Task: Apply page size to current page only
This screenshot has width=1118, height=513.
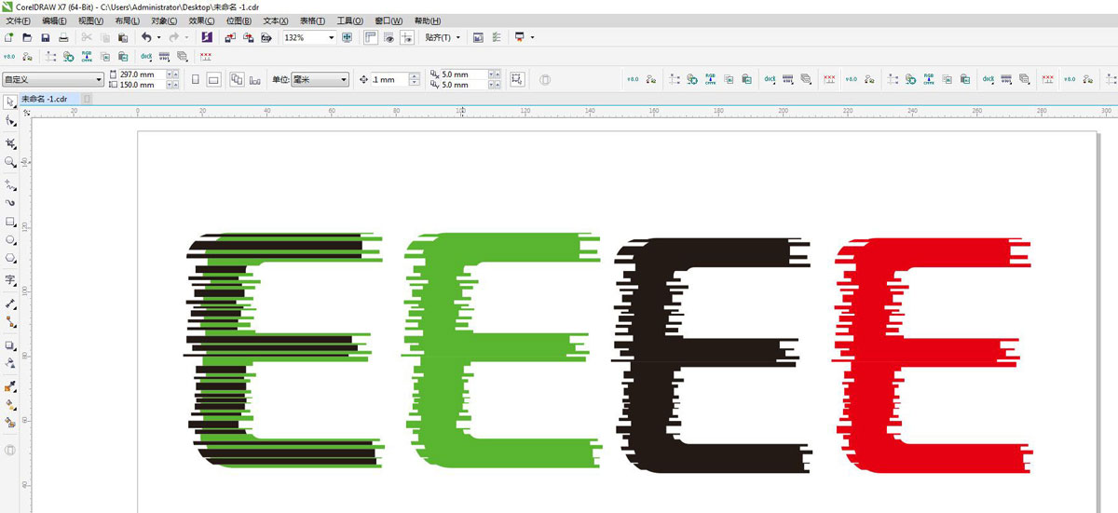Action: [x=255, y=80]
